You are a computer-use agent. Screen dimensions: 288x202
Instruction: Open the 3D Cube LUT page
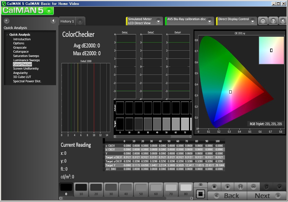(22, 77)
